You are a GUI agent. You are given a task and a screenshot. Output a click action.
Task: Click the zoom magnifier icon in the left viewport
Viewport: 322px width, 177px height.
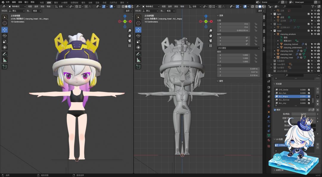click(130, 31)
